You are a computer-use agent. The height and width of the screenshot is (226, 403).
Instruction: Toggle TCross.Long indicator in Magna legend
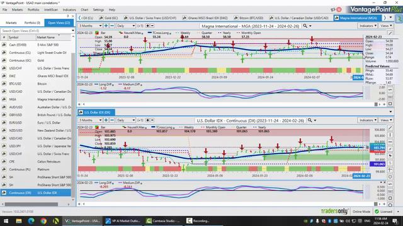[x=159, y=33]
